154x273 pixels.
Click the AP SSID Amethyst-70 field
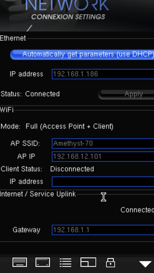coord(103,144)
